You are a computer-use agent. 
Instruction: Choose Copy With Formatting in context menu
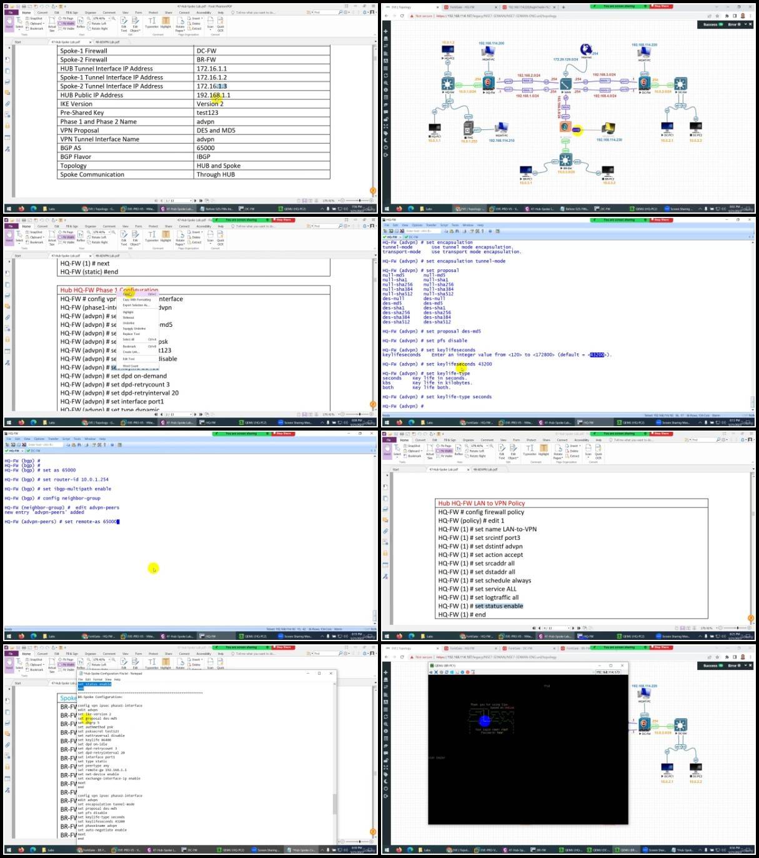tap(137, 299)
